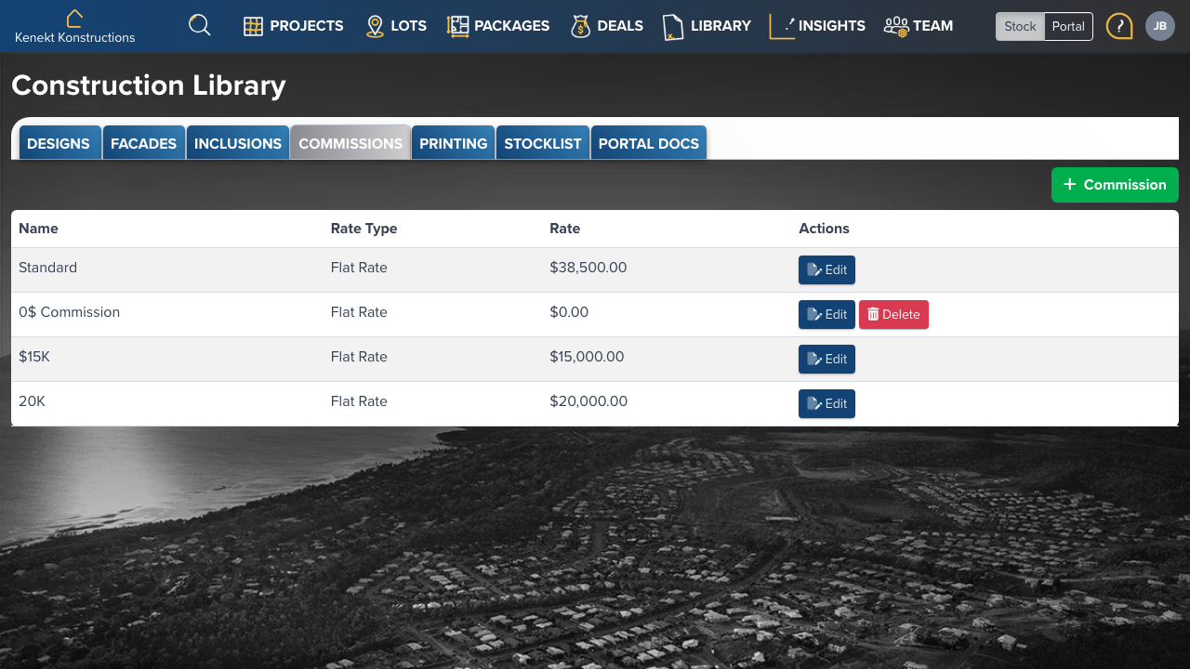Edit the 0$ Commission row
The height and width of the screenshot is (669, 1190).
826,314
